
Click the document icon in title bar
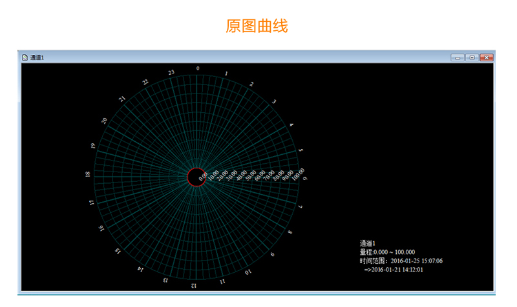pyautogui.click(x=25, y=57)
